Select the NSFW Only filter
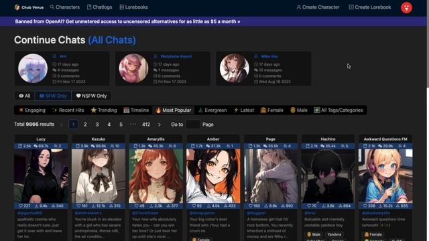Screen dimensions: 429x241 pos(91,96)
